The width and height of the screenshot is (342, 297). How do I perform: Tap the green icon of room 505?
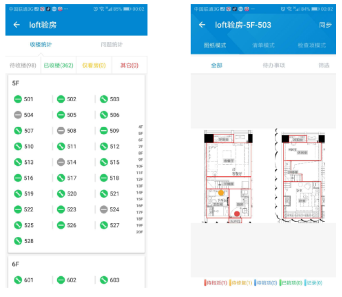tap(61, 114)
